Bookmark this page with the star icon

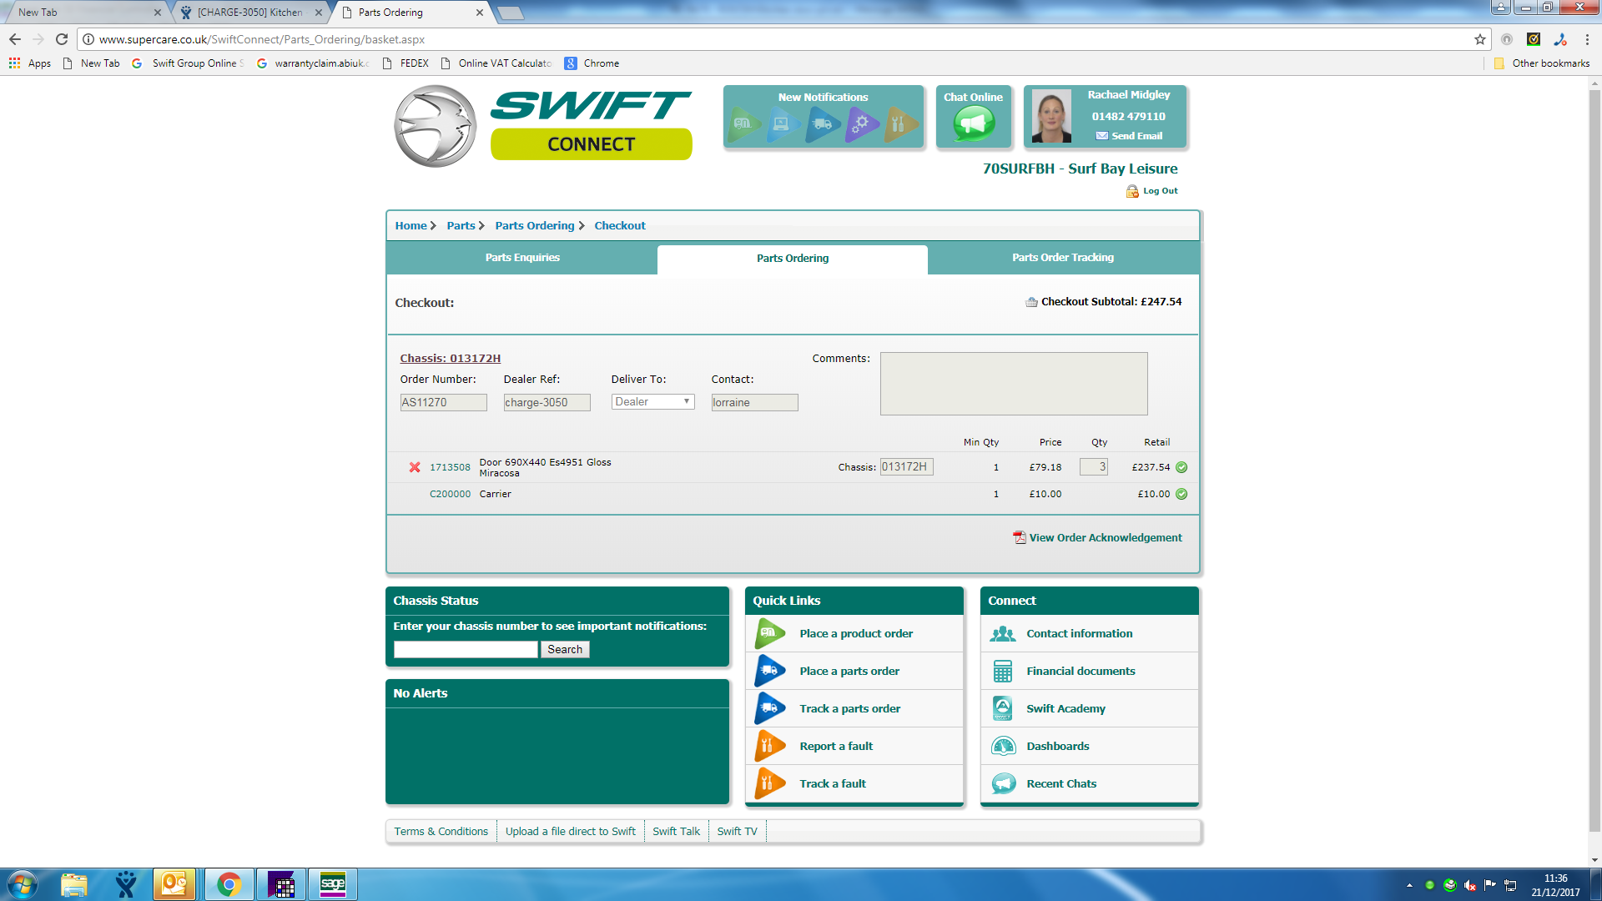1480,39
